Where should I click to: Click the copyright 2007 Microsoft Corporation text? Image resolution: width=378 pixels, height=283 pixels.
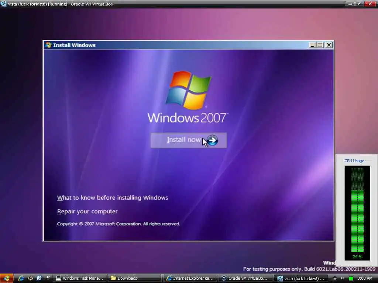[118, 224]
